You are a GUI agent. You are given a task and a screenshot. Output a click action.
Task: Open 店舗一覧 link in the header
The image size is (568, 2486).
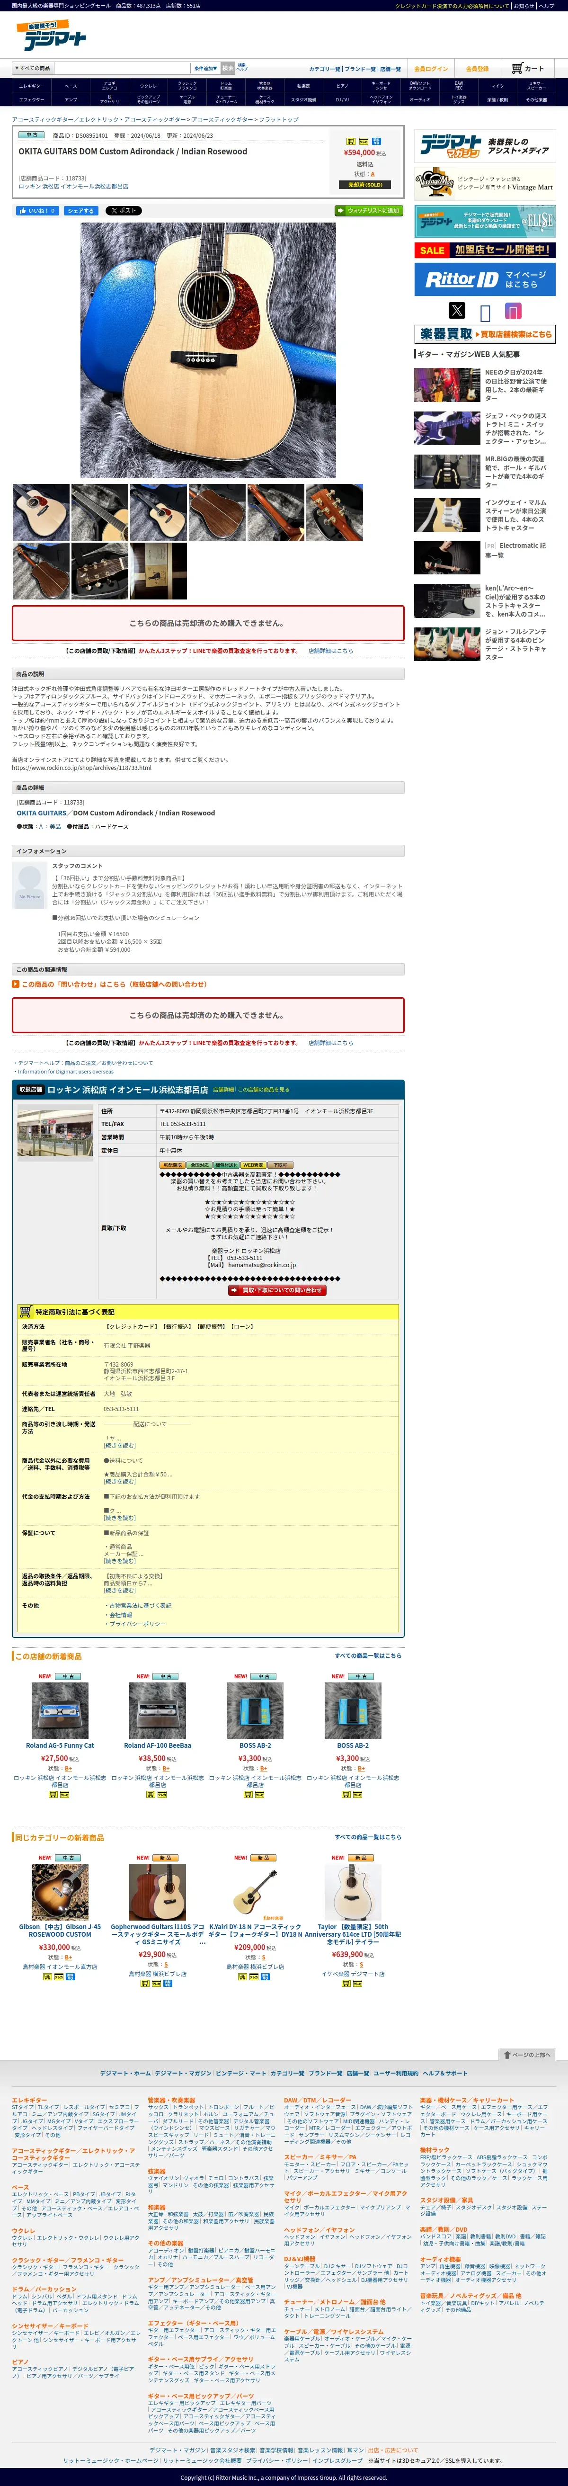pyautogui.click(x=390, y=70)
